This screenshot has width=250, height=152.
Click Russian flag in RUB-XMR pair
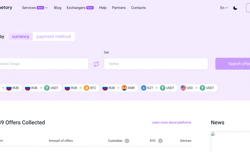point(105,88)
